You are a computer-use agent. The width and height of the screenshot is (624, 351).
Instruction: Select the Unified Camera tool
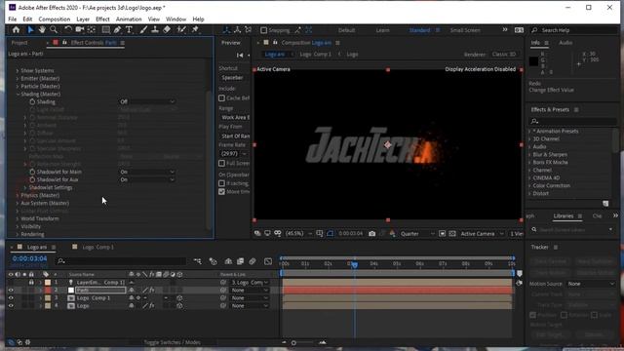coord(80,30)
